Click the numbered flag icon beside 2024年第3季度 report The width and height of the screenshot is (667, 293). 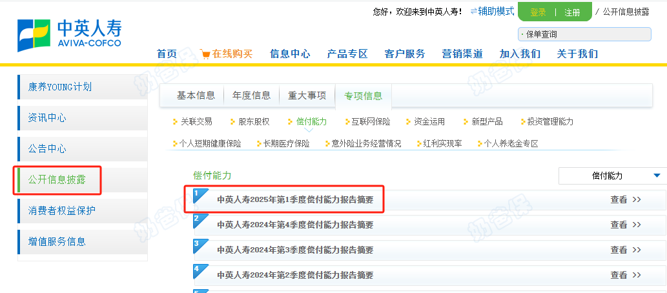[201, 245]
